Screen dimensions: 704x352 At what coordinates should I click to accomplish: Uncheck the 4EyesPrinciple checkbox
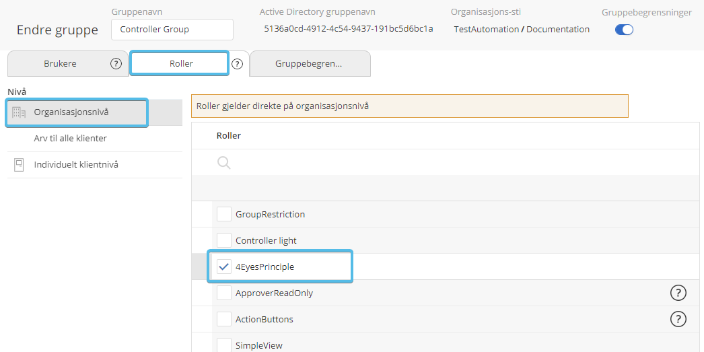pyautogui.click(x=224, y=267)
